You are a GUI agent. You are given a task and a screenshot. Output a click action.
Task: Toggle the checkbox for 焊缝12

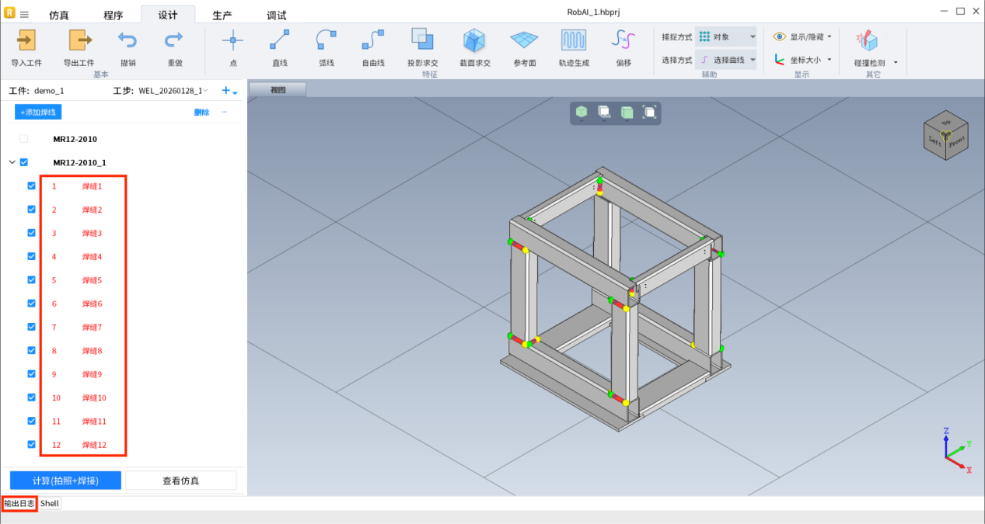[32, 445]
